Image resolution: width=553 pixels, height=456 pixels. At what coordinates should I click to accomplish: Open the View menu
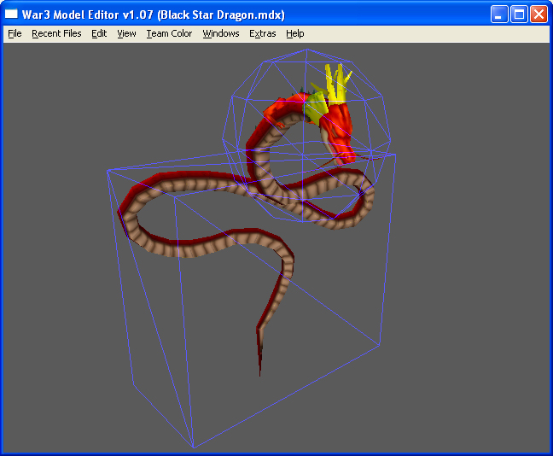pyautogui.click(x=126, y=33)
